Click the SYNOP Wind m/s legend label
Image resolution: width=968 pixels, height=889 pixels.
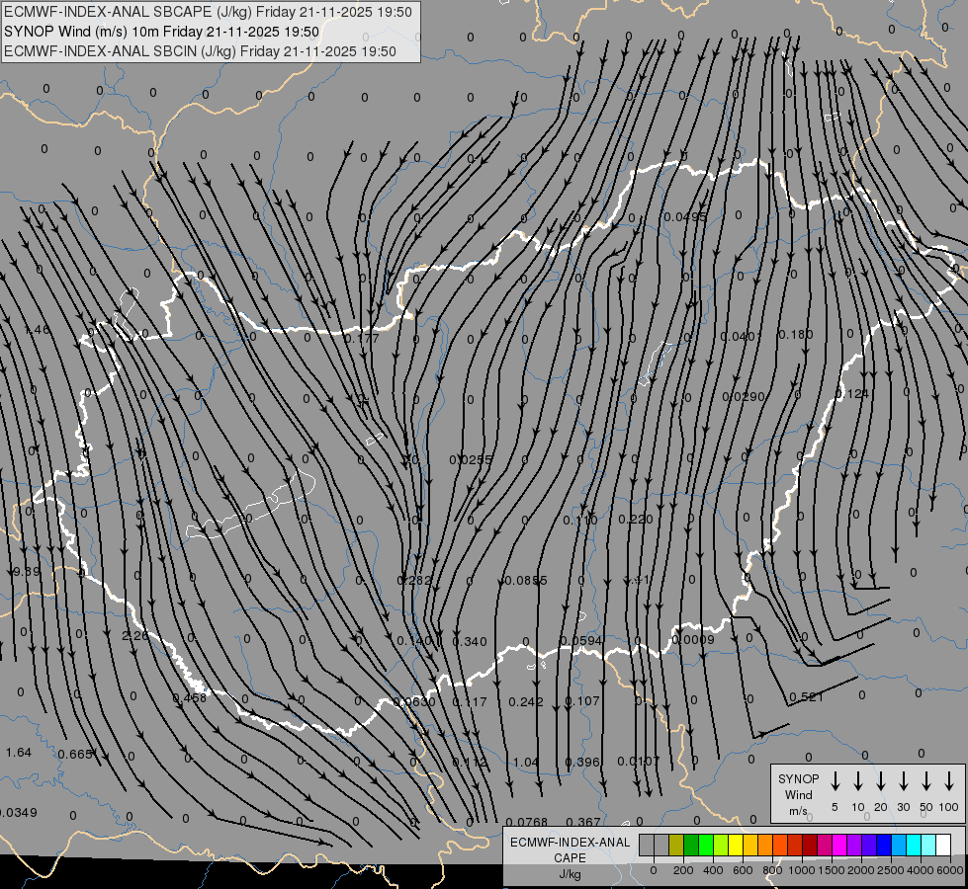tap(798, 794)
